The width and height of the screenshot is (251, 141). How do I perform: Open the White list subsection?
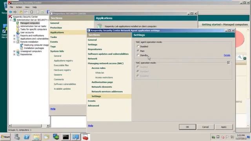coord(100,73)
